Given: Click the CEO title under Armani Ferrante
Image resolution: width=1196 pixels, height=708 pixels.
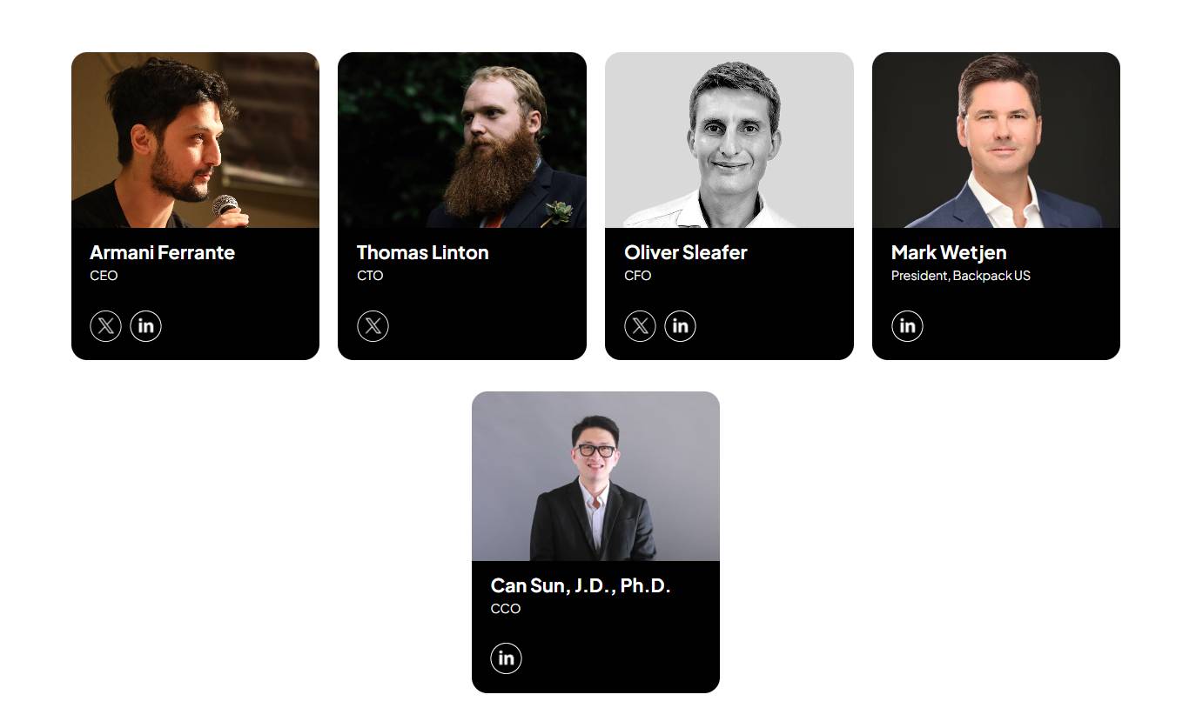Looking at the screenshot, I should 104,276.
